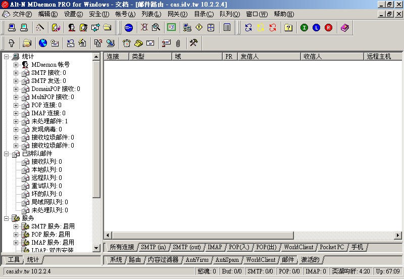This screenshot has width=404, height=279.
Task: Click the horizontal scrollbar right arrow
Action: click(398, 235)
